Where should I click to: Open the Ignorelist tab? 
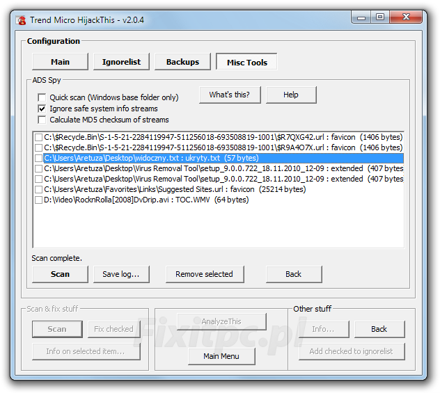(121, 62)
